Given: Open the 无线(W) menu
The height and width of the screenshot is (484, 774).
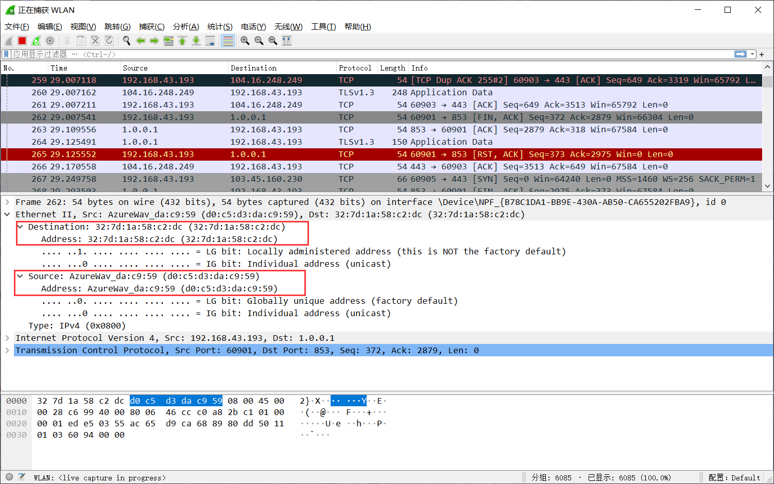Looking at the screenshot, I should point(288,27).
